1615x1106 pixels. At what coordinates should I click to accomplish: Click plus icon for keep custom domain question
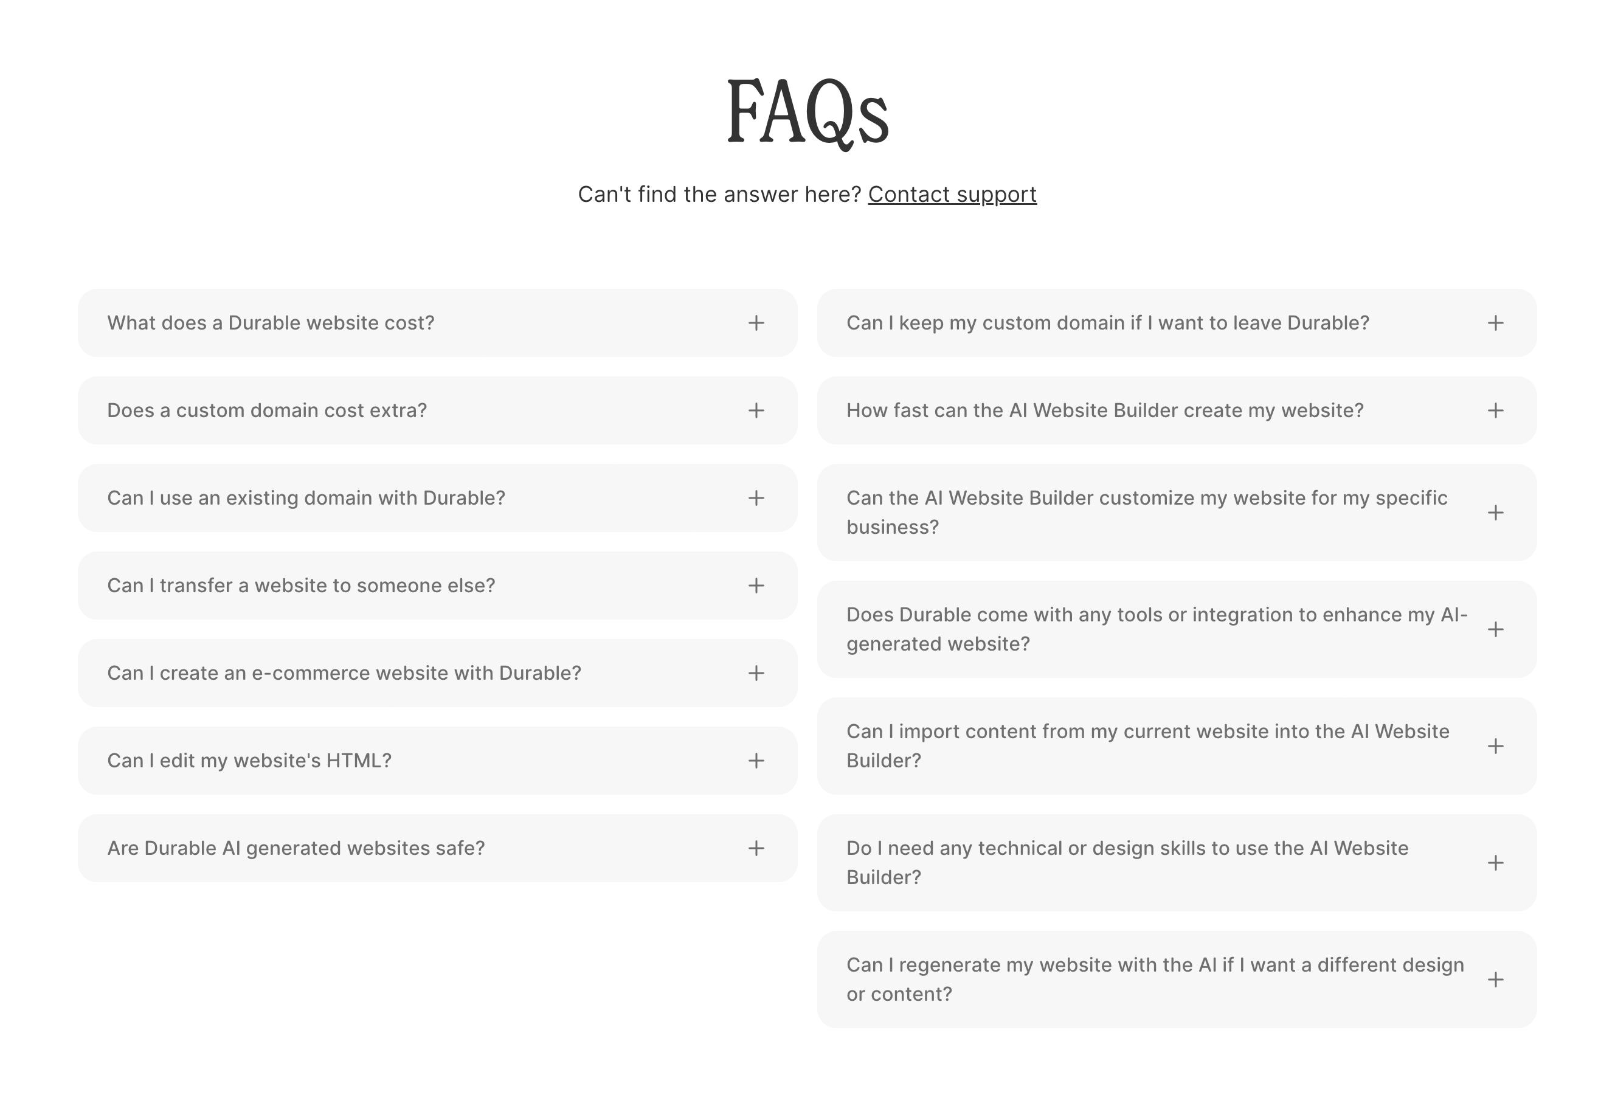pos(1495,323)
